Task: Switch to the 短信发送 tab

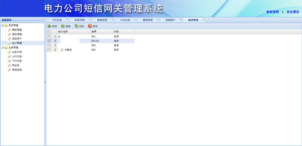Action: click(x=102, y=20)
